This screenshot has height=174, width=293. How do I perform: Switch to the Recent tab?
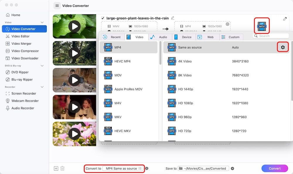coord(113,37)
